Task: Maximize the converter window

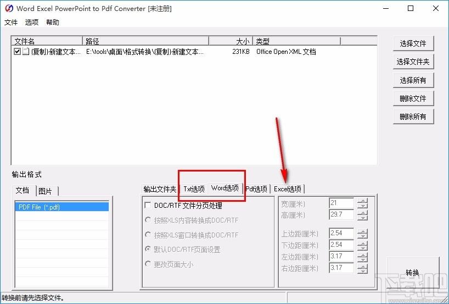Action: (x=411, y=8)
